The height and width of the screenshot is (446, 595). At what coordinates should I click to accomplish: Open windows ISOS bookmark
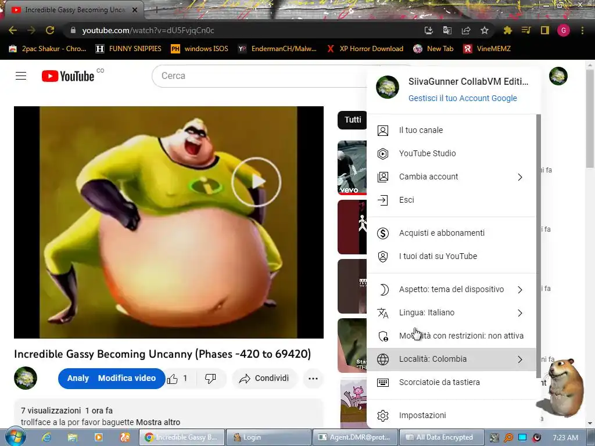[x=200, y=49]
